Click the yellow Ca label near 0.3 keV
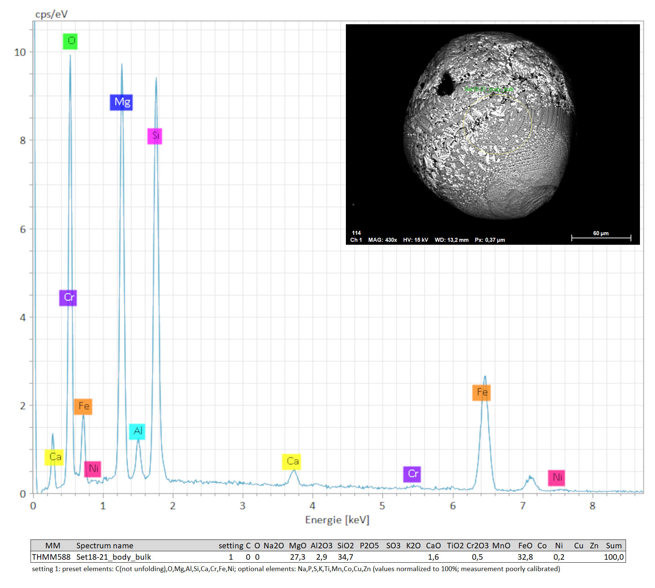The width and height of the screenshot is (655, 588). [x=54, y=457]
